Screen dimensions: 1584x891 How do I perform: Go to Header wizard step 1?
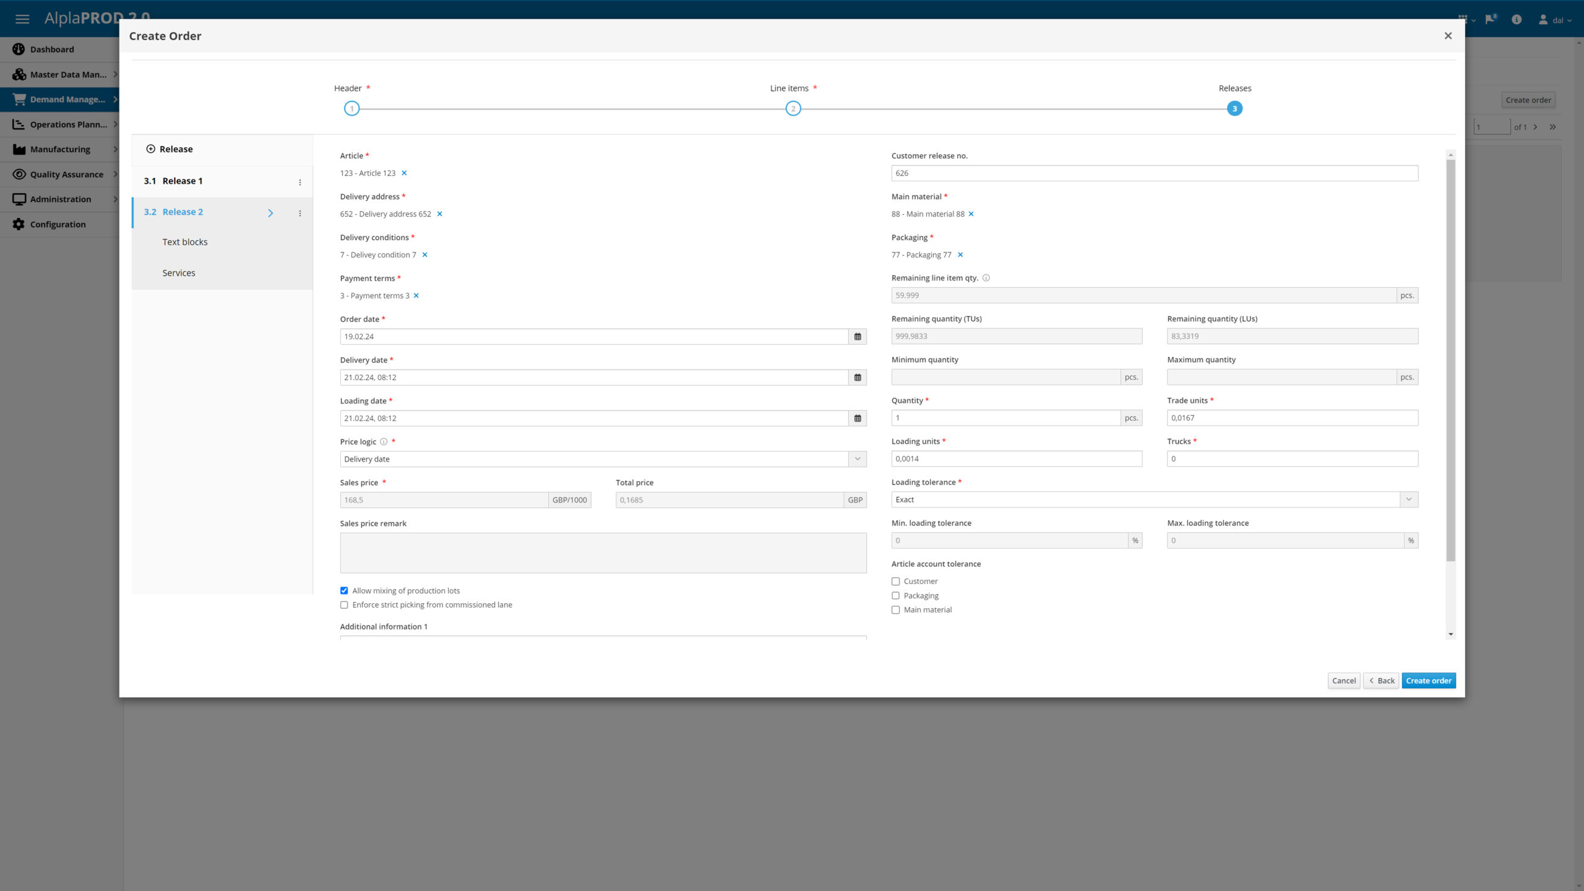351,109
